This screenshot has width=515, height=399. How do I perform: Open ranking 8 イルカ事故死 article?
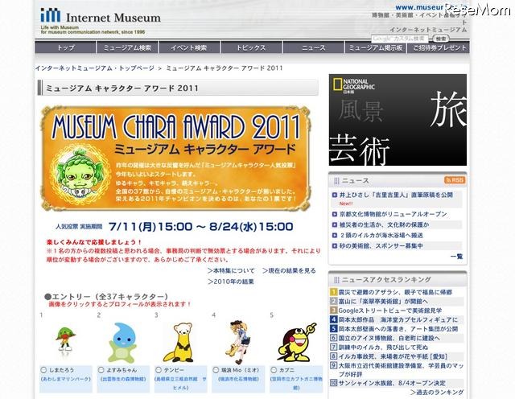[393, 356]
